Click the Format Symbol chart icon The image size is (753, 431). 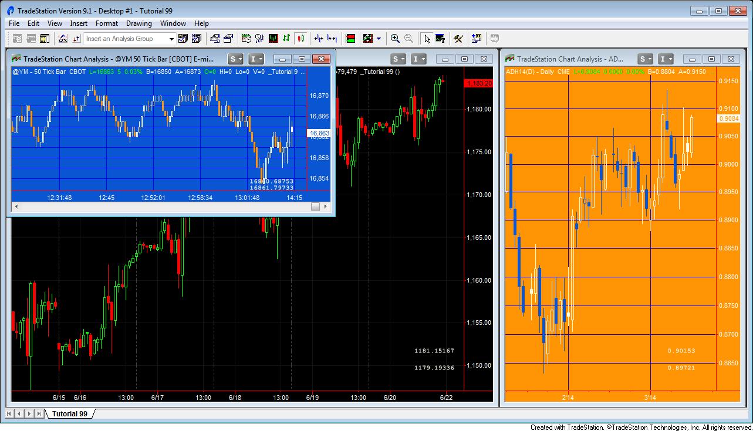coord(215,39)
